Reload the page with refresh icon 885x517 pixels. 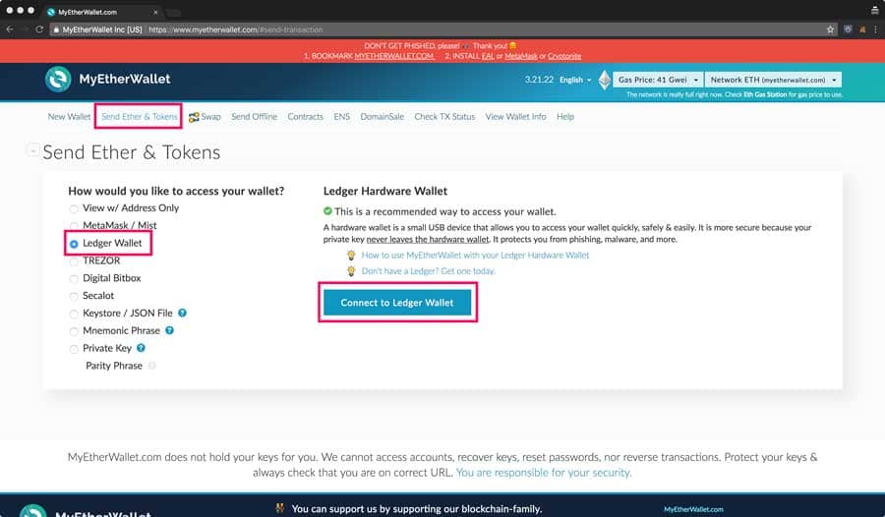coord(39,29)
